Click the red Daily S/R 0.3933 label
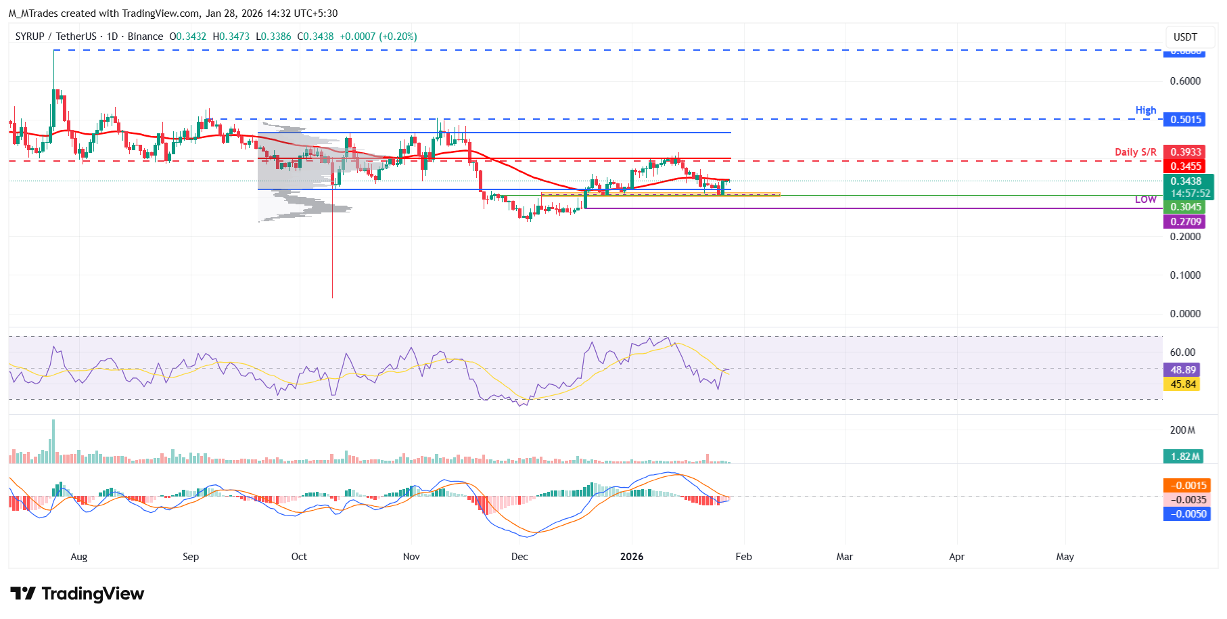The width and height of the screenshot is (1227, 619). click(x=1186, y=152)
